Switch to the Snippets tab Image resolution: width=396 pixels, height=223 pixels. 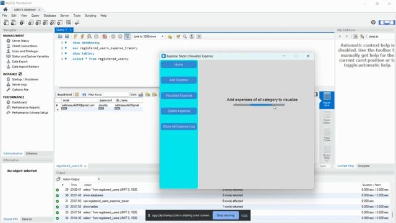(x=364, y=166)
